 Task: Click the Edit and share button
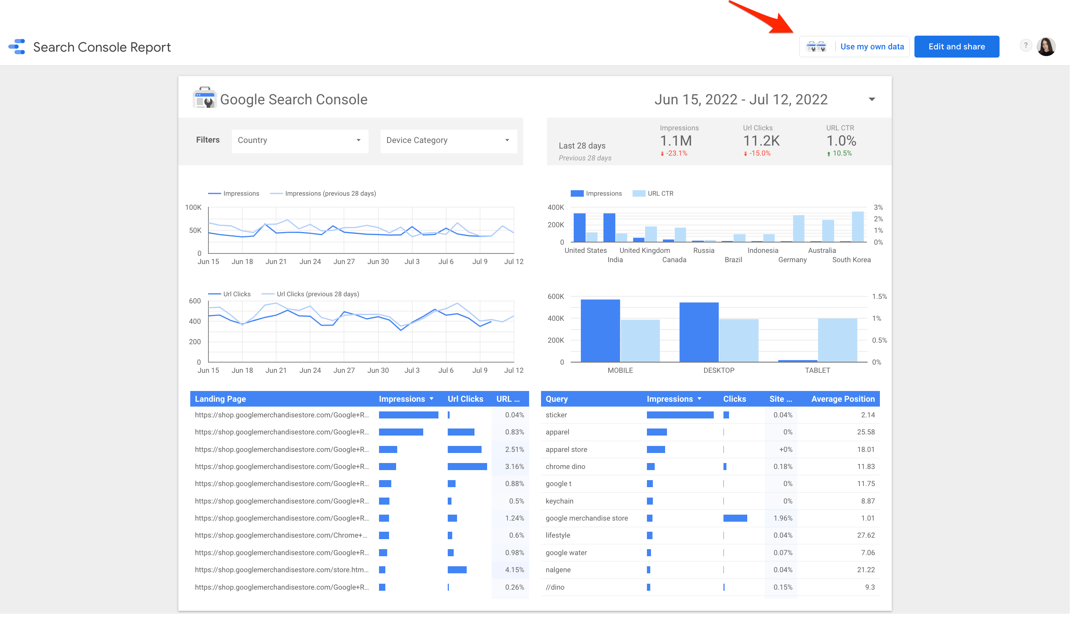coord(956,46)
